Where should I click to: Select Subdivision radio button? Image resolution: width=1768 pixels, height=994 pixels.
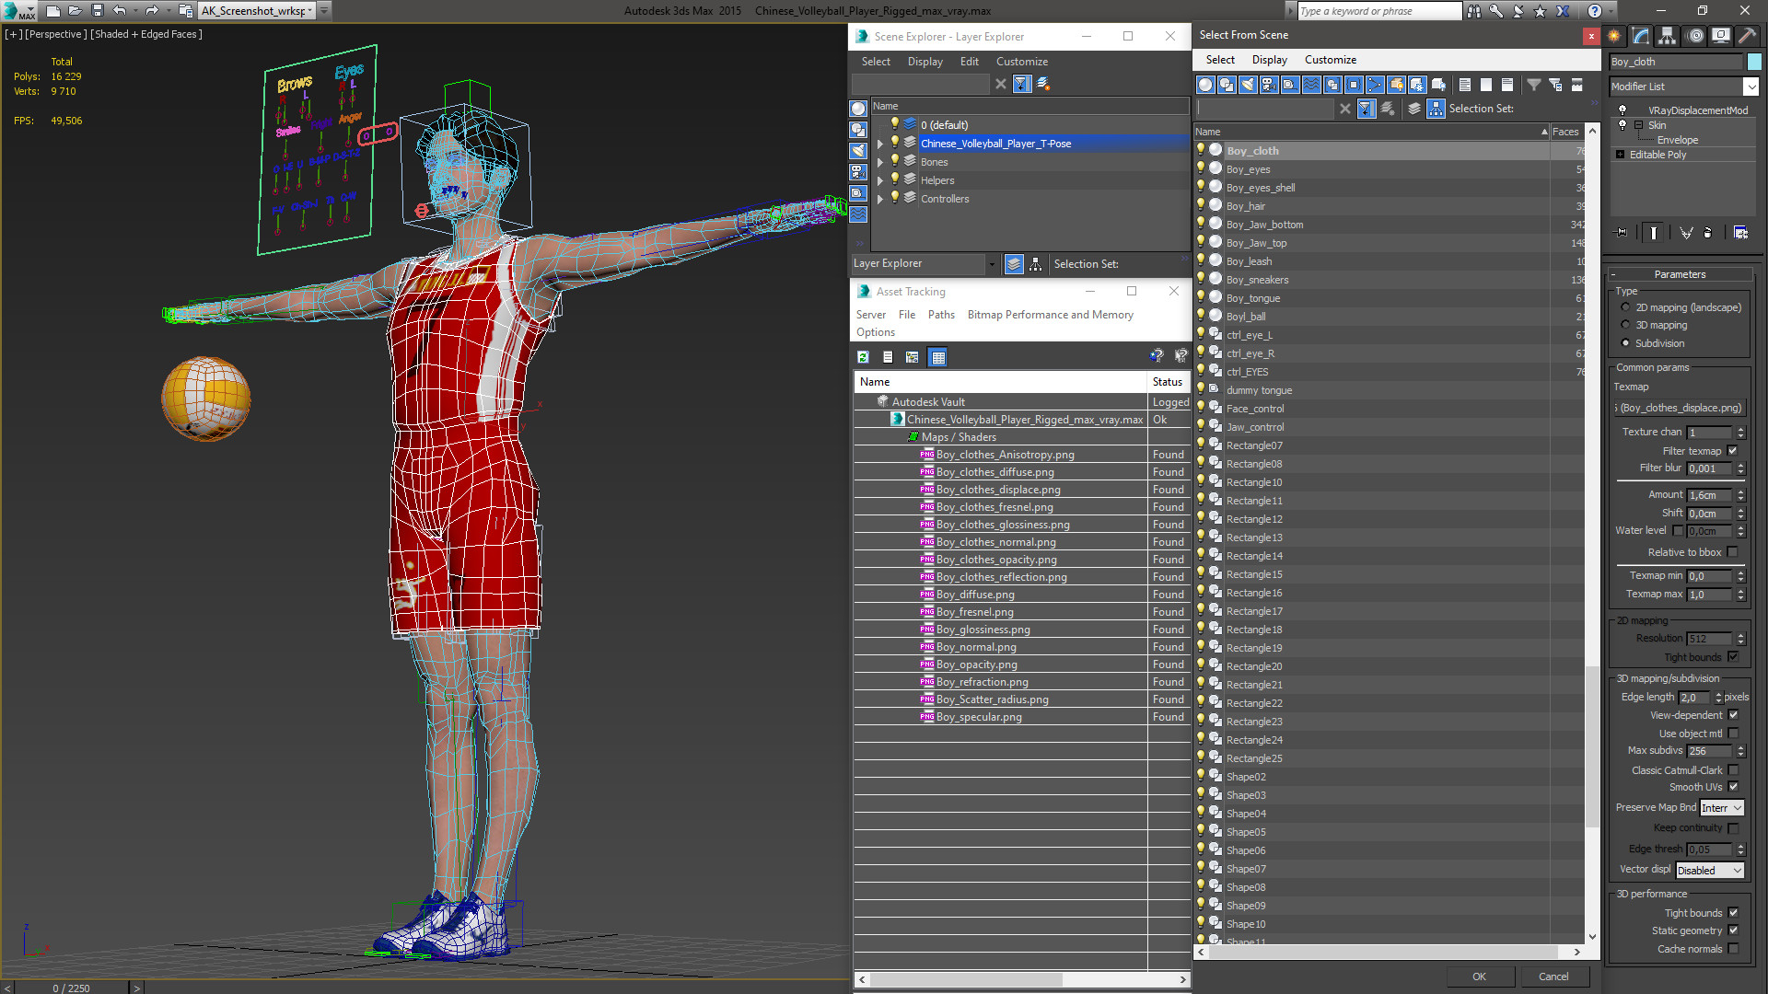(1625, 343)
